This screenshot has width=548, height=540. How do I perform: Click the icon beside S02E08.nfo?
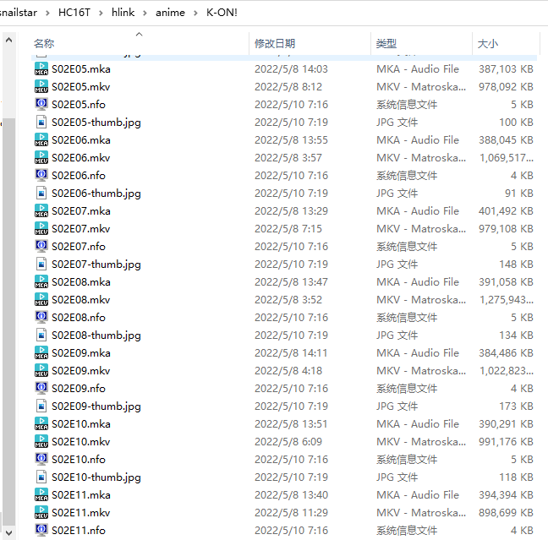[41, 317]
